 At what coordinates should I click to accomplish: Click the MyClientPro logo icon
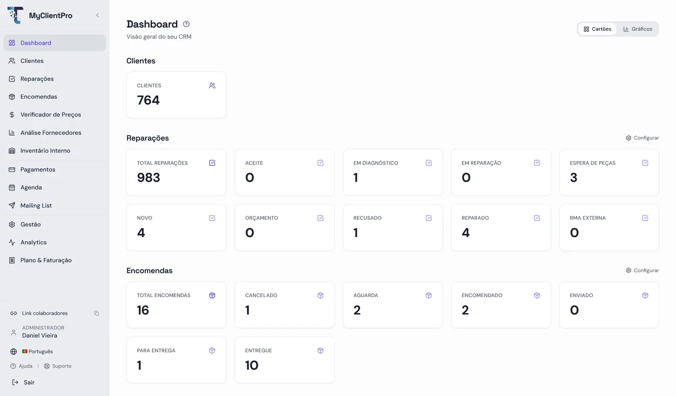tap(15, 15)
